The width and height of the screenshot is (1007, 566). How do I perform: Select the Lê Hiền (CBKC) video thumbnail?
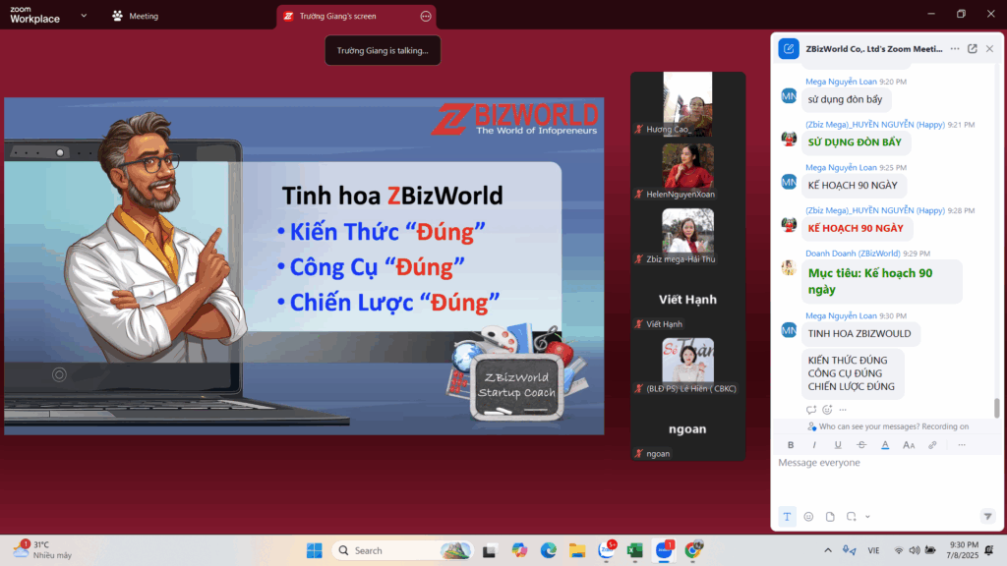tap(687, 366)
